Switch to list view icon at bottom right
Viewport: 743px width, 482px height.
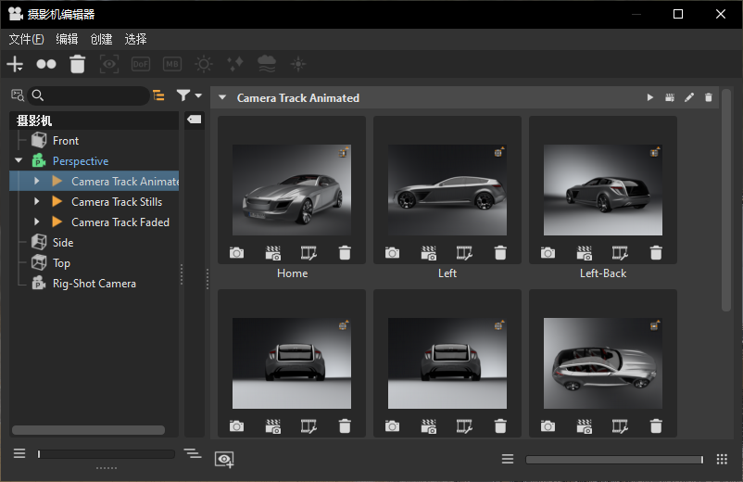tap(508, 459)
